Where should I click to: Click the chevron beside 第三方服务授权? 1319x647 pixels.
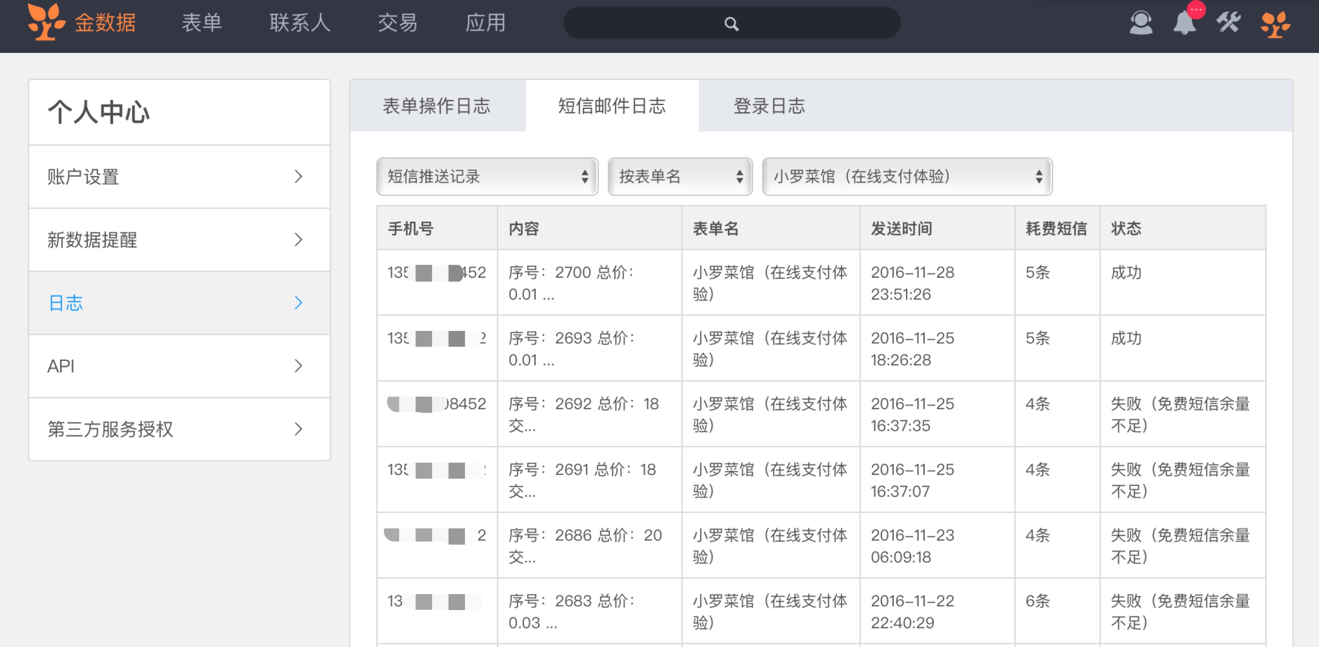coord(298,429)
